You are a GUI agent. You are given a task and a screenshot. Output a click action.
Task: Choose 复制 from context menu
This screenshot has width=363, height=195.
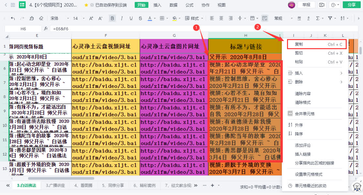[317, 44]
